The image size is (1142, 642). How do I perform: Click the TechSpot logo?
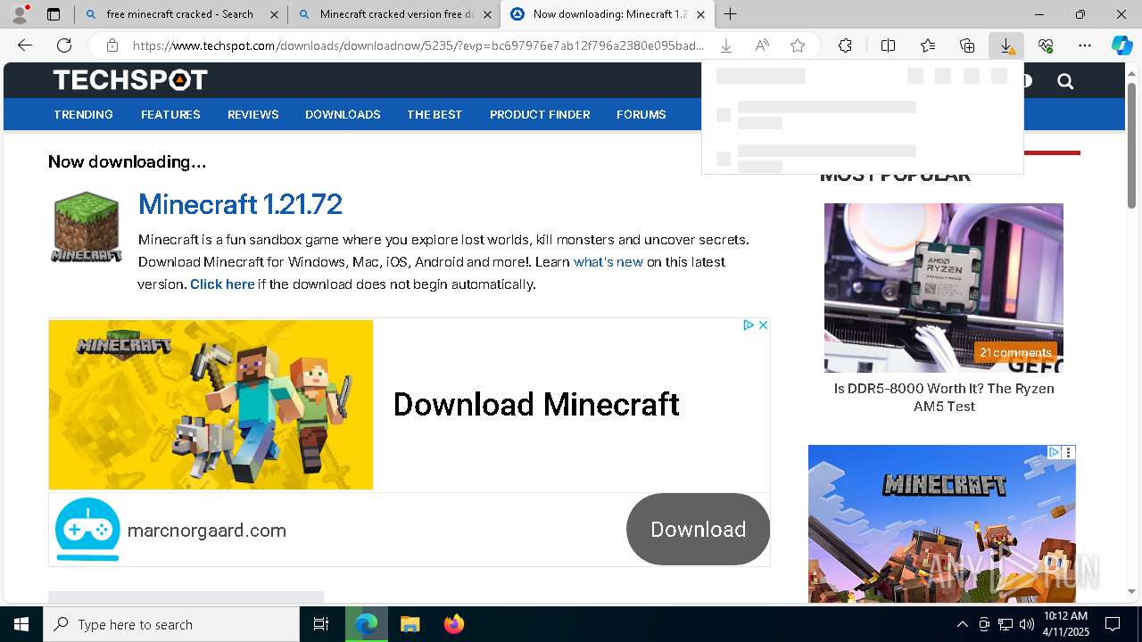tap(130, 80)
